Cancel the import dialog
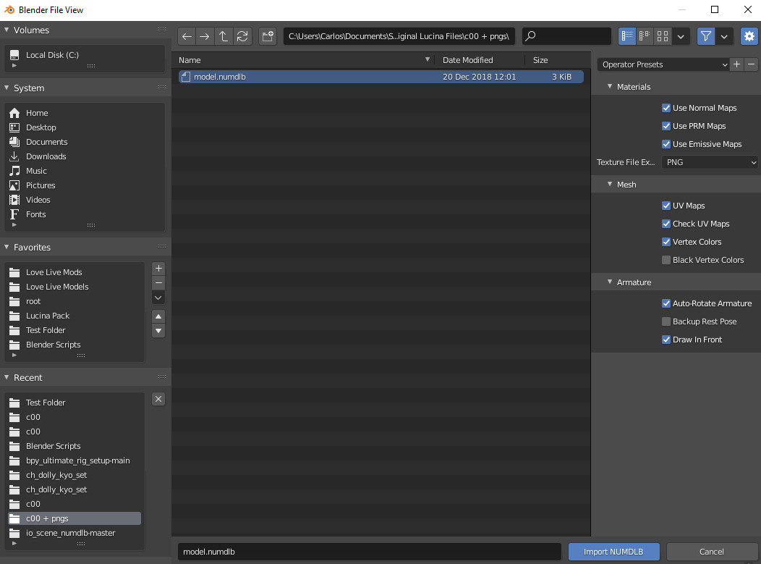The width and height of the screenshot is (761, 564). click(x=712, y=551)
